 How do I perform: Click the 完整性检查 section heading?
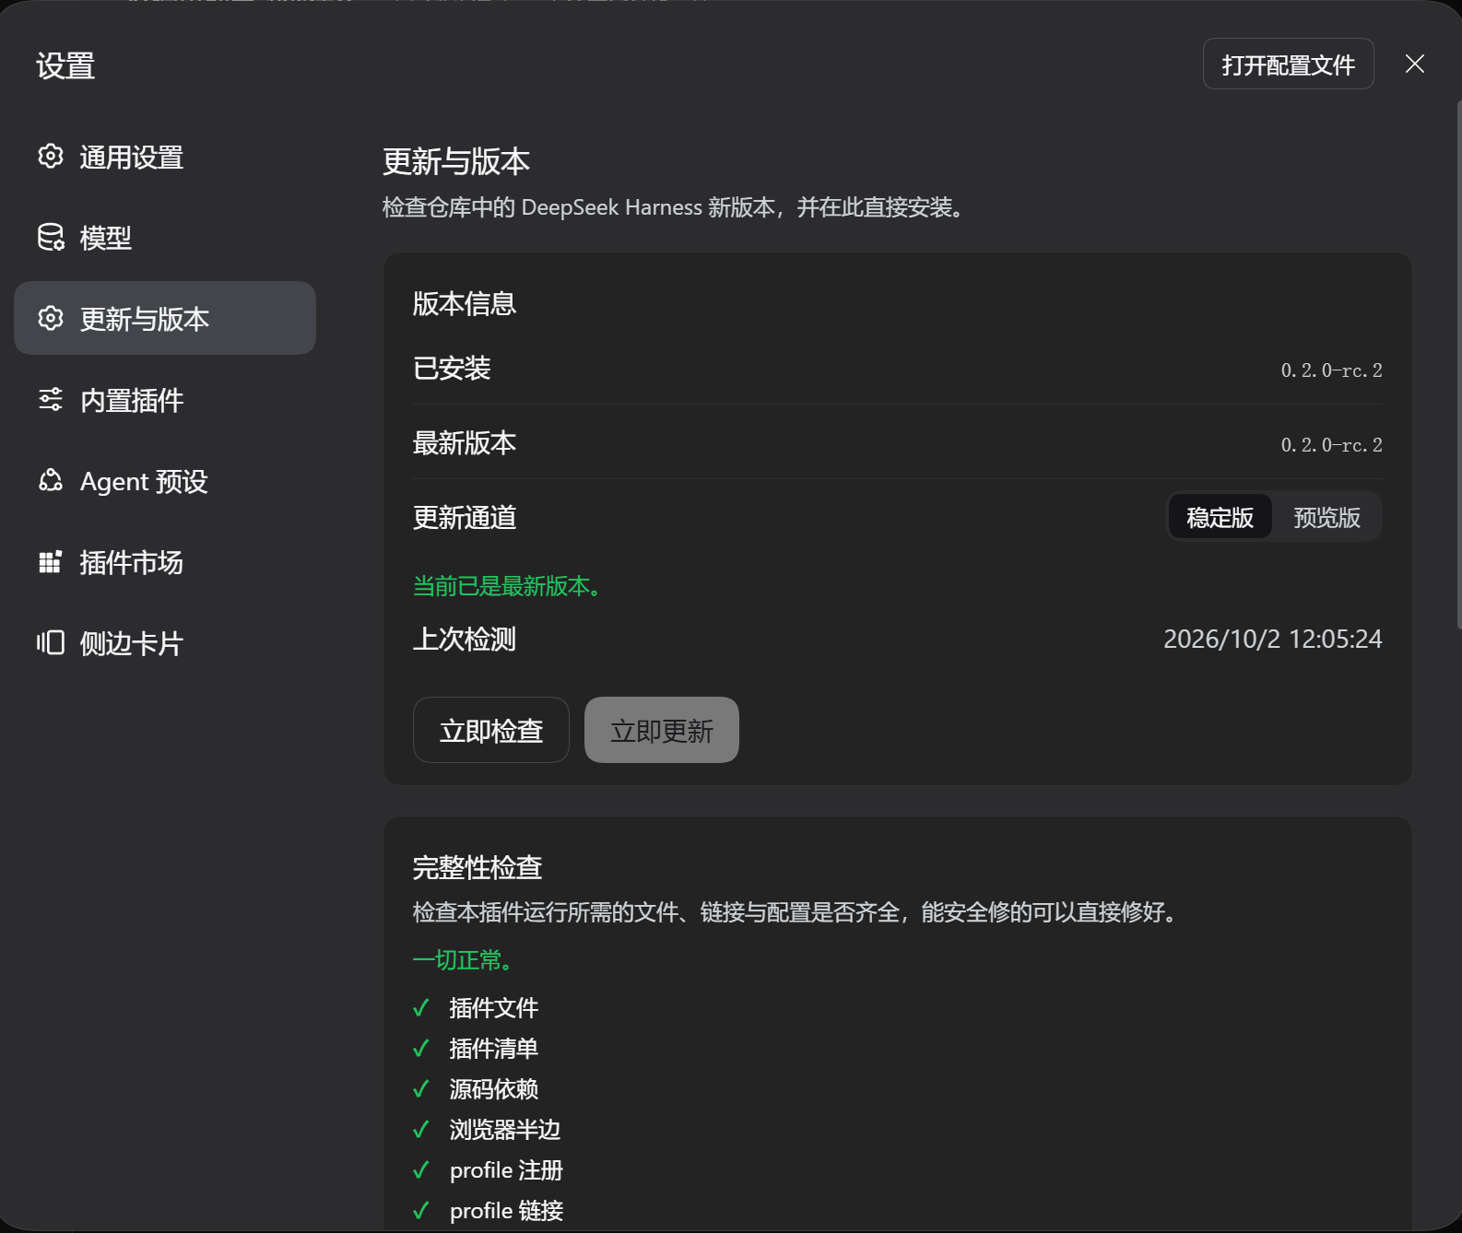pyautogui.click(x=478, y=867)
